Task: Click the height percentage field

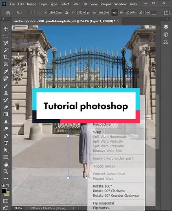Action: [x=130, y=13]
